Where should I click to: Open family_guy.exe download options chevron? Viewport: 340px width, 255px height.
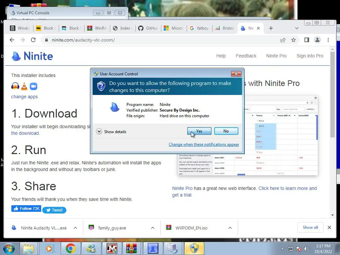tap(153, 228)
